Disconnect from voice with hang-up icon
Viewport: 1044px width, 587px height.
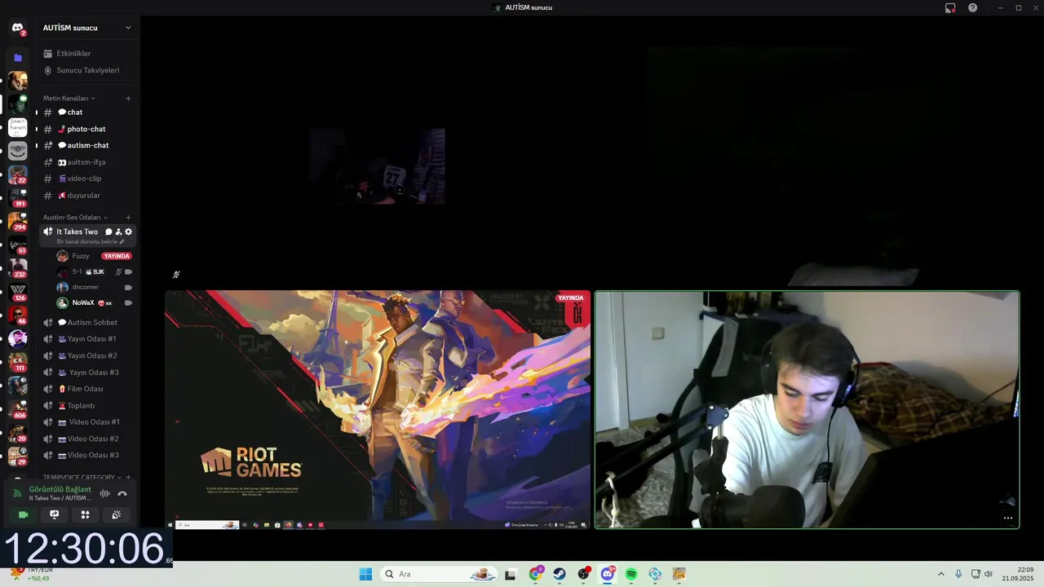pyautogui.click(x=122, y=493)
